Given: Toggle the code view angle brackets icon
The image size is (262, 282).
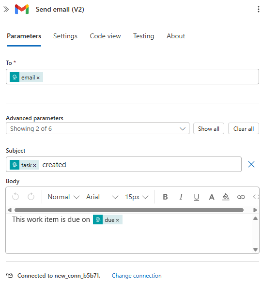Looking at the screenshot, I should pyautogui.click(x=256, y=197).
